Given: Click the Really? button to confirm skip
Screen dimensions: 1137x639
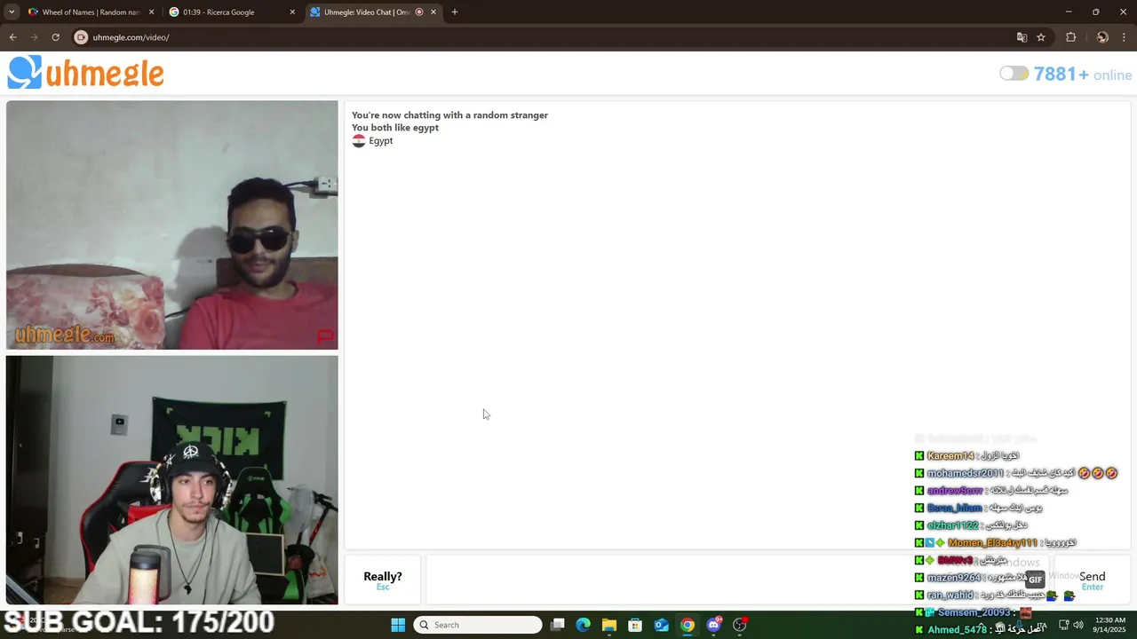Looking at the screenshot, I should tap(383, 580).
